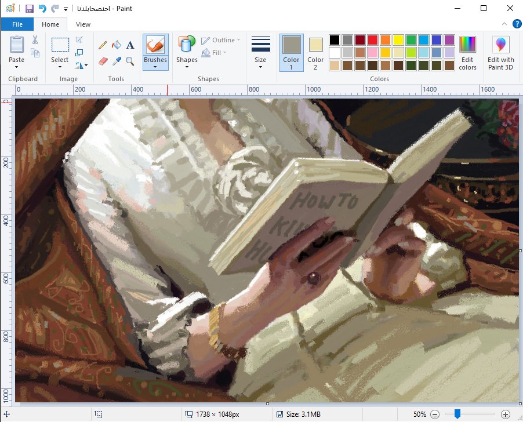Click the Redo arrow in title bar

click(x=55, y=9)
